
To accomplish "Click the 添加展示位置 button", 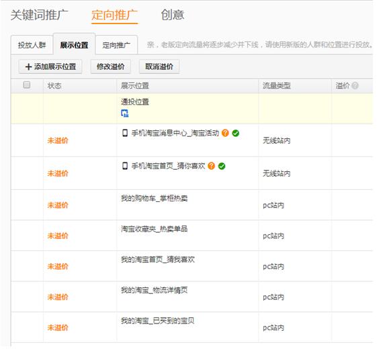I will click(50, 66).
